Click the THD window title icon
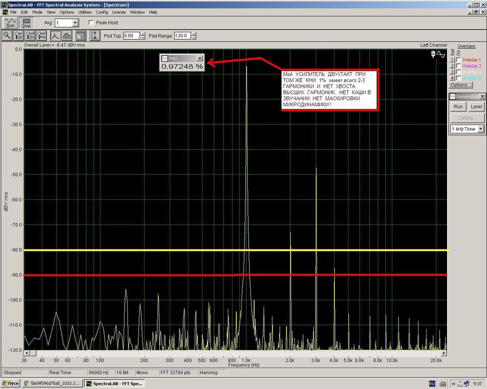The image size is (487, 389). [x=165, y=58]
